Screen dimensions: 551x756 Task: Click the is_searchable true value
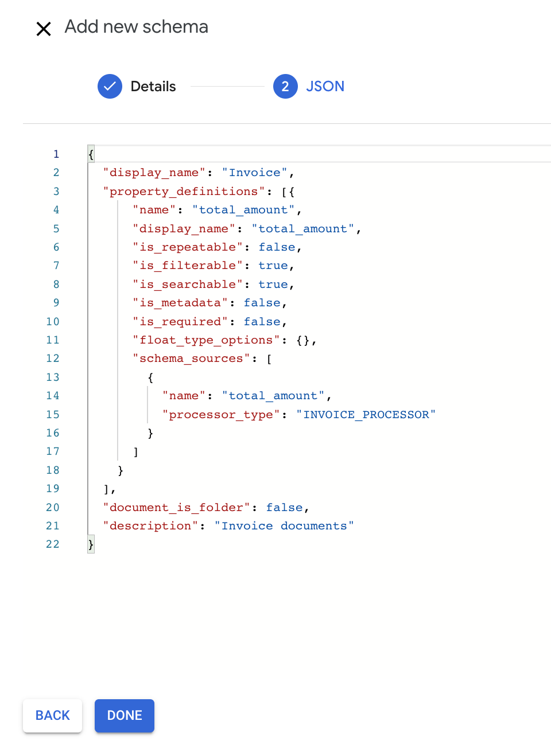[x=273, y=285]
